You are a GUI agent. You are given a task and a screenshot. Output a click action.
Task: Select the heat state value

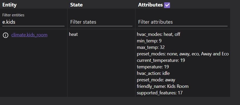pos(73,34)
